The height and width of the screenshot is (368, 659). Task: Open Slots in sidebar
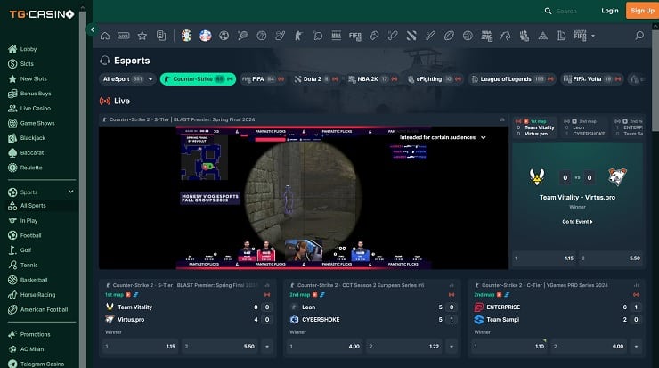click(27, 64)
